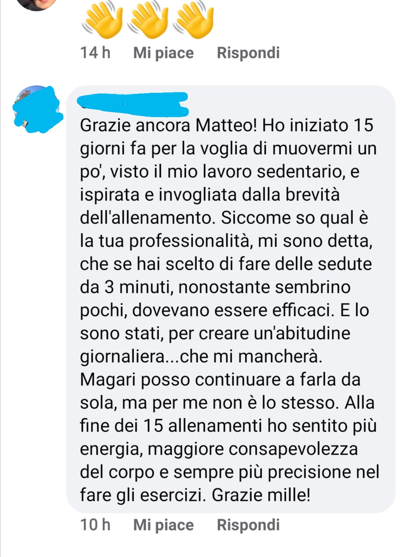Tap the middle waving hand emoji
The width and height of the screenshot is (409, 557).
click(x=148, y=19)
